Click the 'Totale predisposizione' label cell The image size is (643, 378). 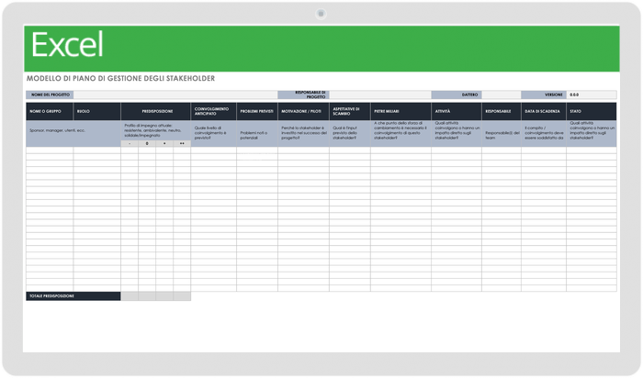73,296
